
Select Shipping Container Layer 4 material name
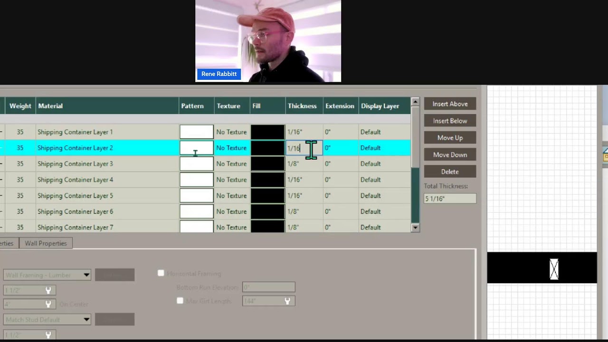(x=75, y=180)
